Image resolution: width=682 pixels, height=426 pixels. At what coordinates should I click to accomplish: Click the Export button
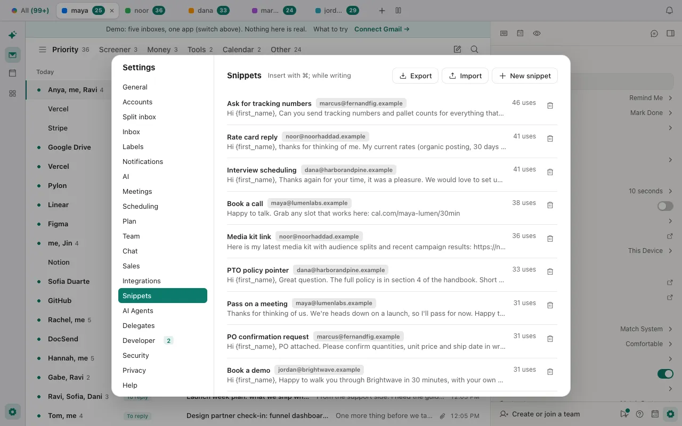coord(416,76)
